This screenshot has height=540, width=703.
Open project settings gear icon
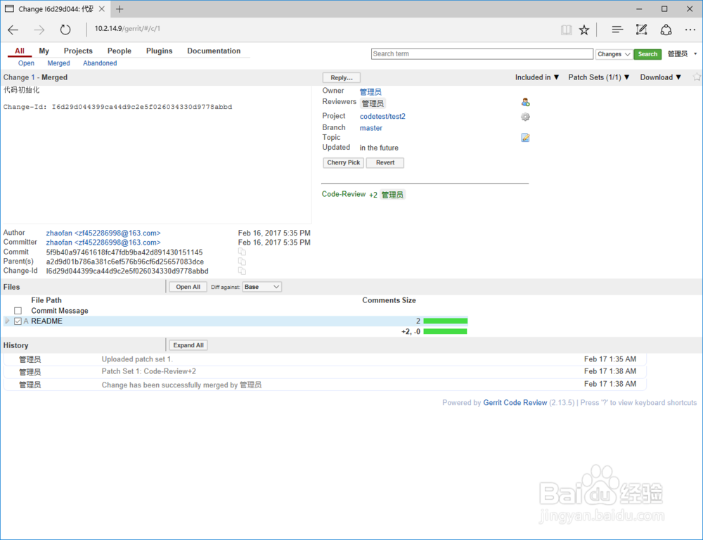click(525, 117)
